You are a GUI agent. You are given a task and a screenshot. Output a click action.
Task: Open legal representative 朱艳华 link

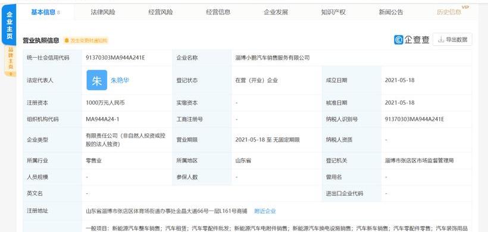(x=120, y=80)
